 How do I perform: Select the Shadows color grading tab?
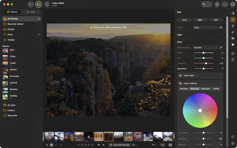click(x=184, y=89)
